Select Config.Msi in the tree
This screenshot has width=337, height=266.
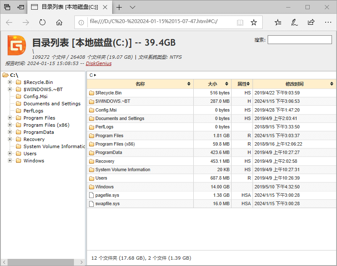35,96
